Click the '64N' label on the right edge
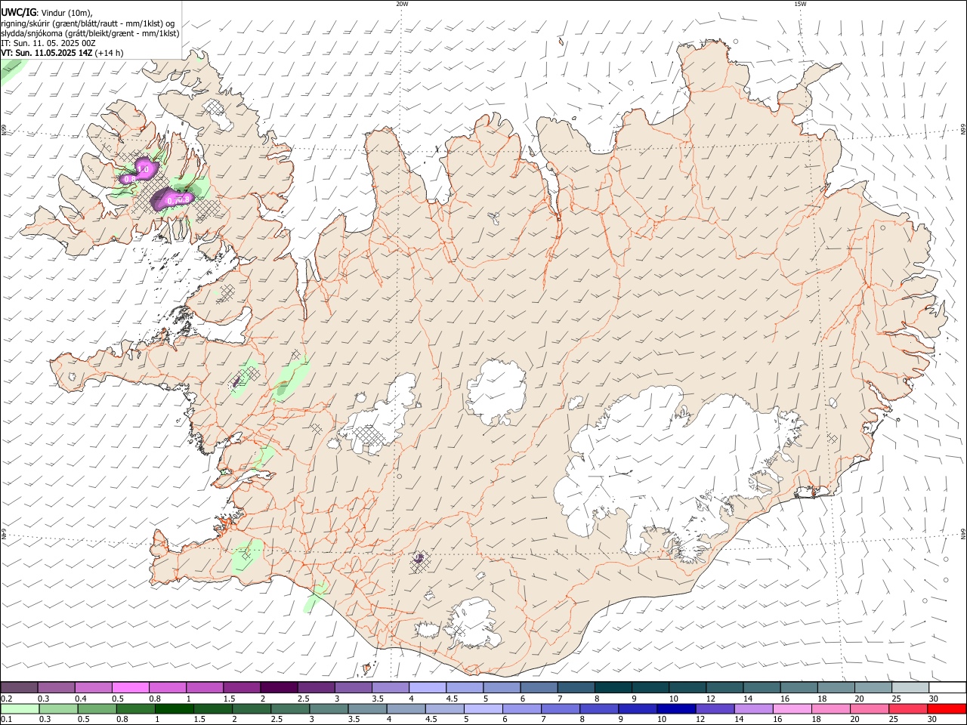 point(963,534)
